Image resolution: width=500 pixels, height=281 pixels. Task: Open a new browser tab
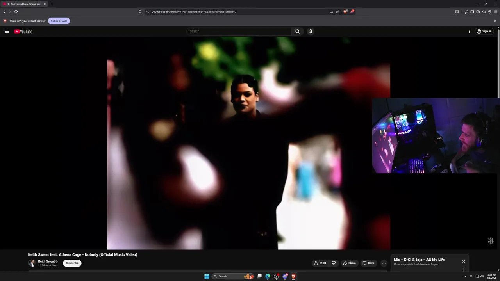click(52, 4)
